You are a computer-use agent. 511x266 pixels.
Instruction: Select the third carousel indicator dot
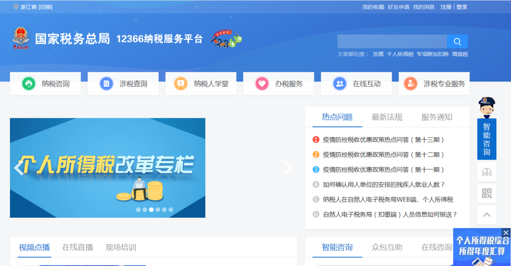151,209
